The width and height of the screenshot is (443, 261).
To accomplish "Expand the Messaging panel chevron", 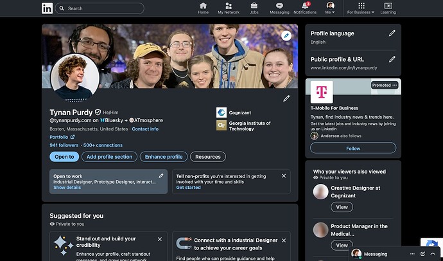I will (x=433, y=254).
